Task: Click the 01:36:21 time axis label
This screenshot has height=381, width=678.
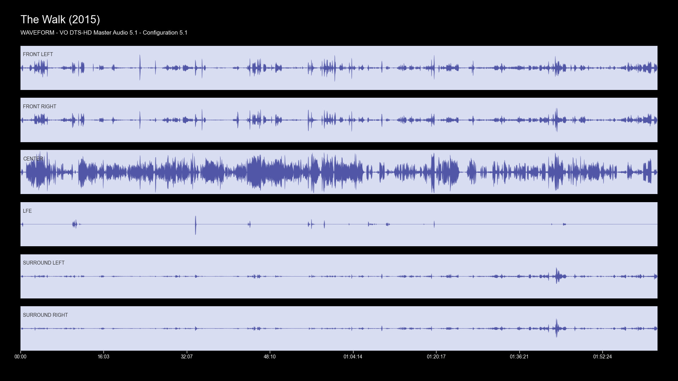Action: tap(519, 357)
